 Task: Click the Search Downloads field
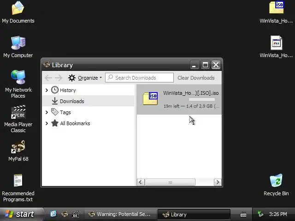point(139,78)
